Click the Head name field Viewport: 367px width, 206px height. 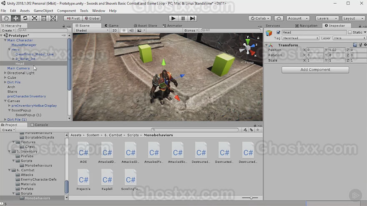pyautogui.click(x=314, y=32)
